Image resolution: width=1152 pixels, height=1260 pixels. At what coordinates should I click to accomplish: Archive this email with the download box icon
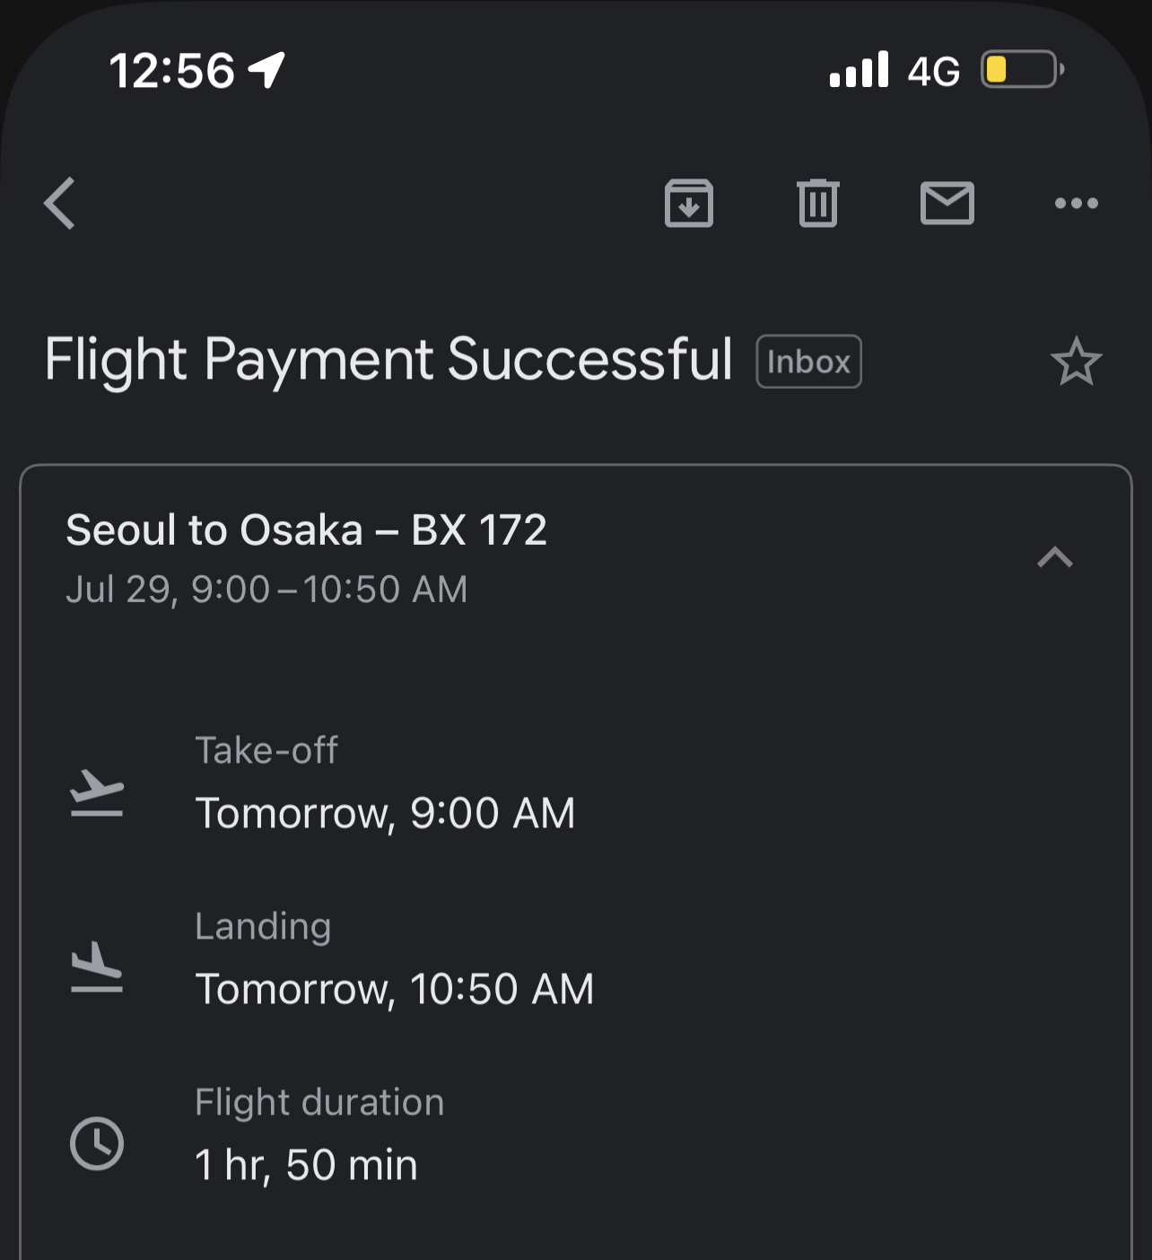click(688, 203)
